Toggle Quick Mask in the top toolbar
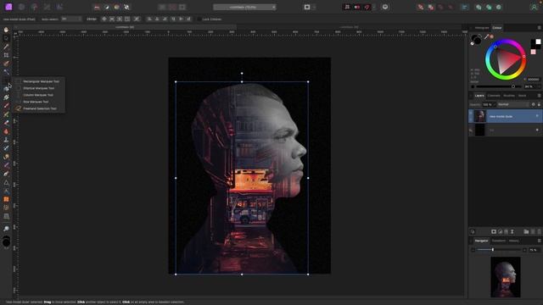 pyautogui.click(x=307, y=7)
